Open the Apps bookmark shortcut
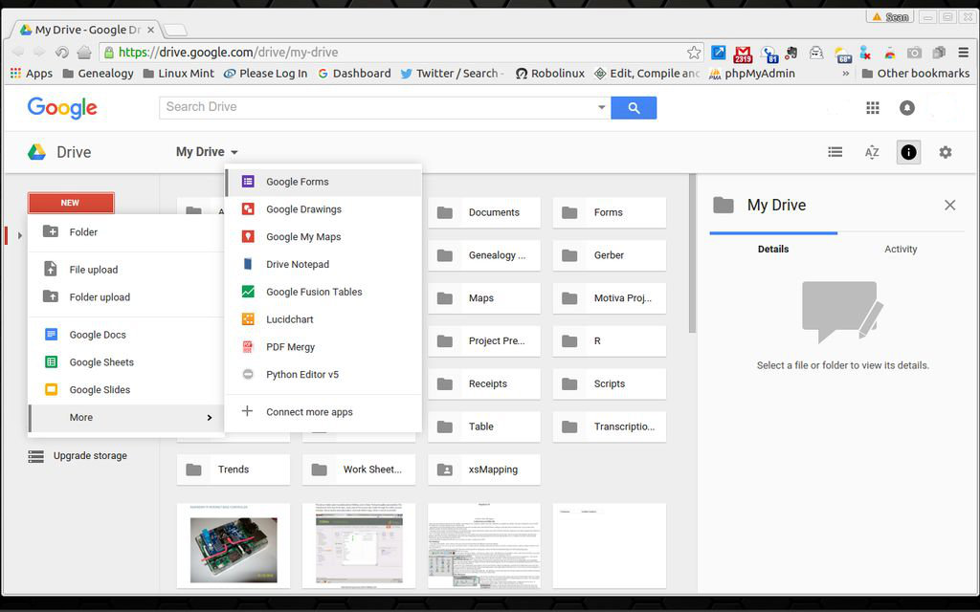 [x=32, y=73]
